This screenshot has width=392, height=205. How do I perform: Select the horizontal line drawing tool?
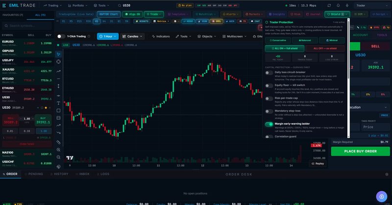point(58,78)
